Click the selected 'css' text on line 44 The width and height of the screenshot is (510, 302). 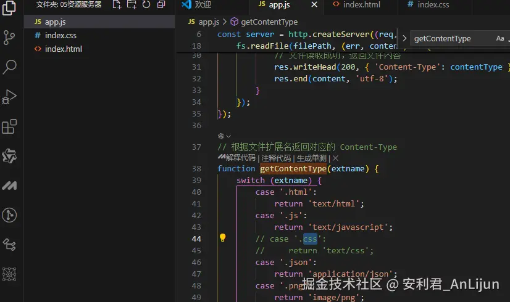310,239
